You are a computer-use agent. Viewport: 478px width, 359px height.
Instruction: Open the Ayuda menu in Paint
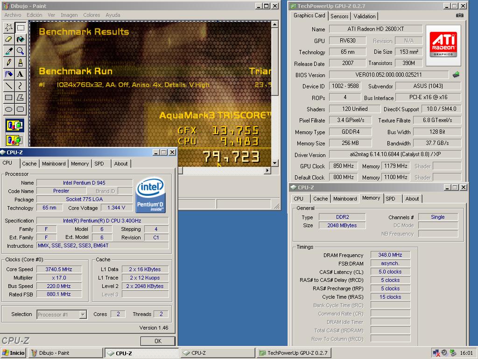pos(113,15)
